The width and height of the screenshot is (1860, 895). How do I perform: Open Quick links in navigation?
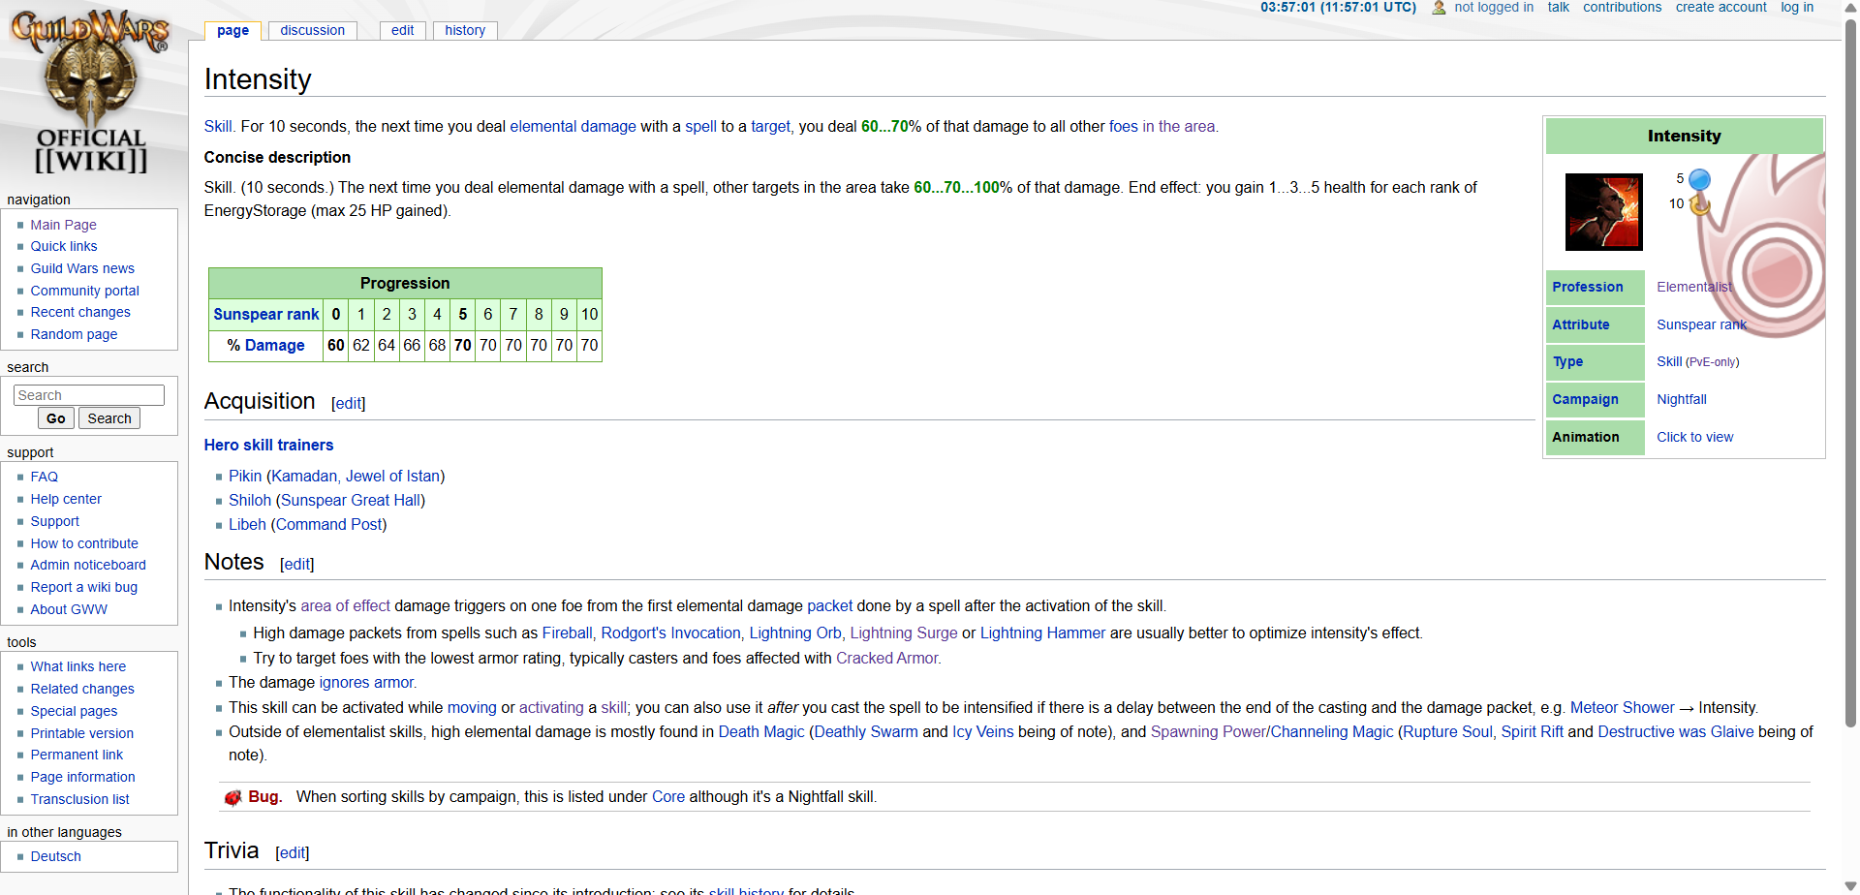click(x=64, y=246)
